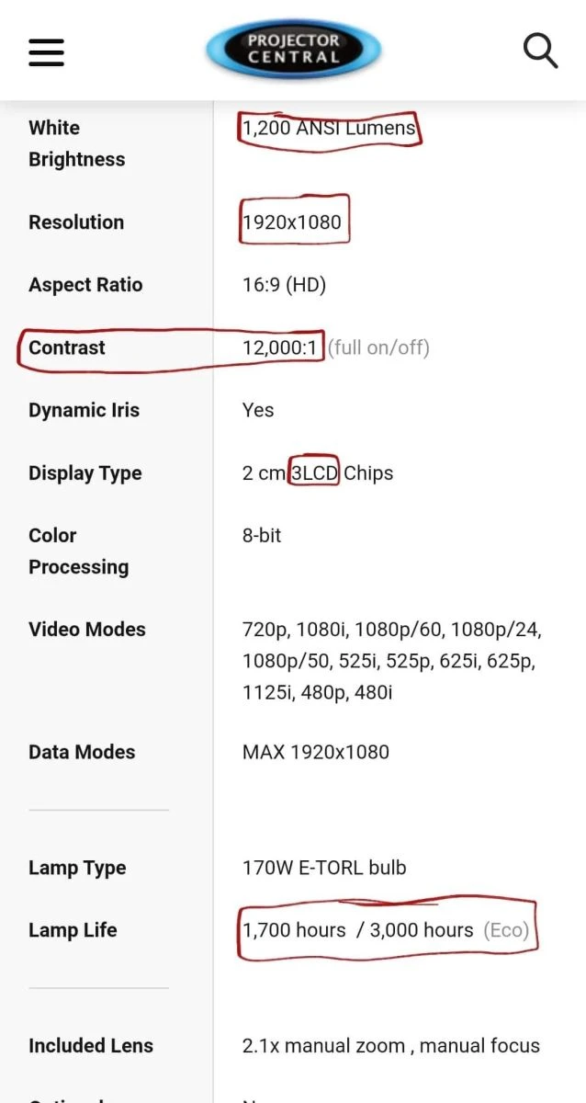Select the 12,000:1 contrast value
Screen dimensions: 586x1103
(281, 347)
